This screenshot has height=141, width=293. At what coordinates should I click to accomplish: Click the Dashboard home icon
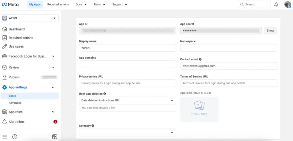(x=5, y=29)
